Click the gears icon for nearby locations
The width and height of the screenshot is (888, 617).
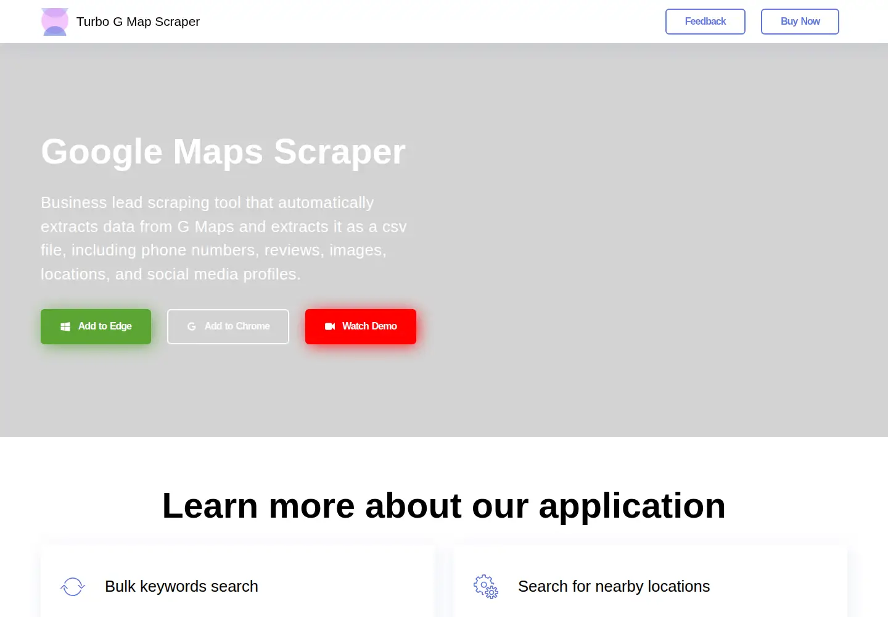pos(486,587)
